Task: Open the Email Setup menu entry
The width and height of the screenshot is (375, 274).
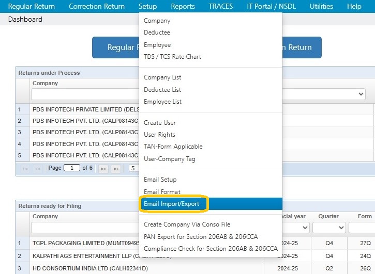Action: coord(160,180)
